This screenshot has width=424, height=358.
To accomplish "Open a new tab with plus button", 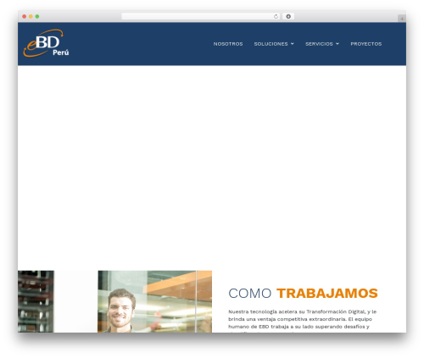I will pyautogui.click(x=402, y=19).
